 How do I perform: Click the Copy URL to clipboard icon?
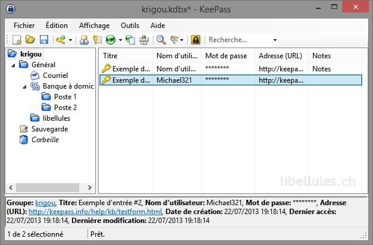click(x=130, y=40)
